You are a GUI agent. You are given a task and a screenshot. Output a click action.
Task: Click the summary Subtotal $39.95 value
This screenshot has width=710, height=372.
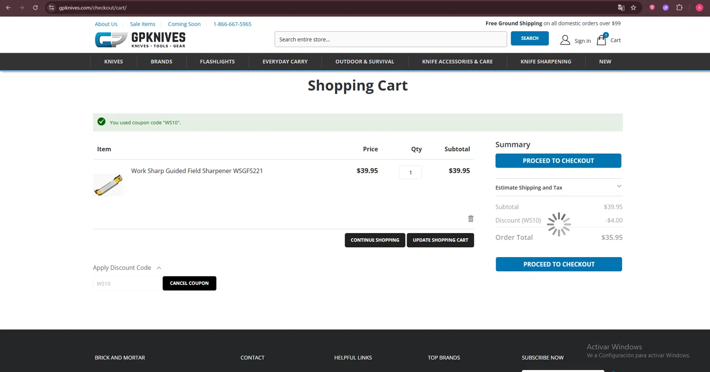click(x=613, y=207)
